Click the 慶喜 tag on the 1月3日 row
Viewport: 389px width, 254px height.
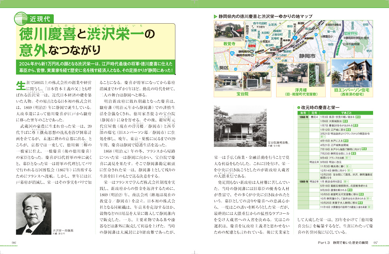(x=358, y=117)
